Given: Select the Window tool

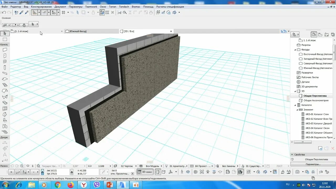Looking at the screenshot, I should pyautogui.click(x=5, y=62).
